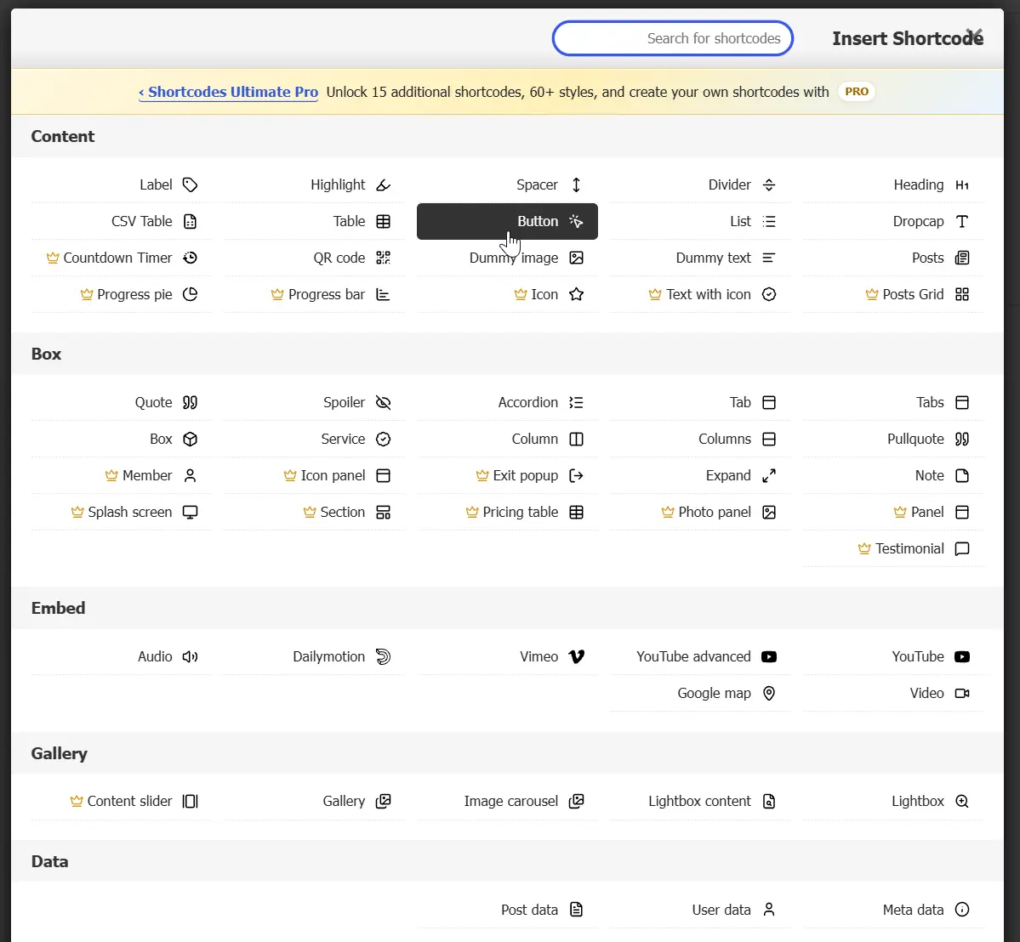Click the Expand arrows icon
The image size is (1020, 942).
pyautogui.click(x=769, y=476)
